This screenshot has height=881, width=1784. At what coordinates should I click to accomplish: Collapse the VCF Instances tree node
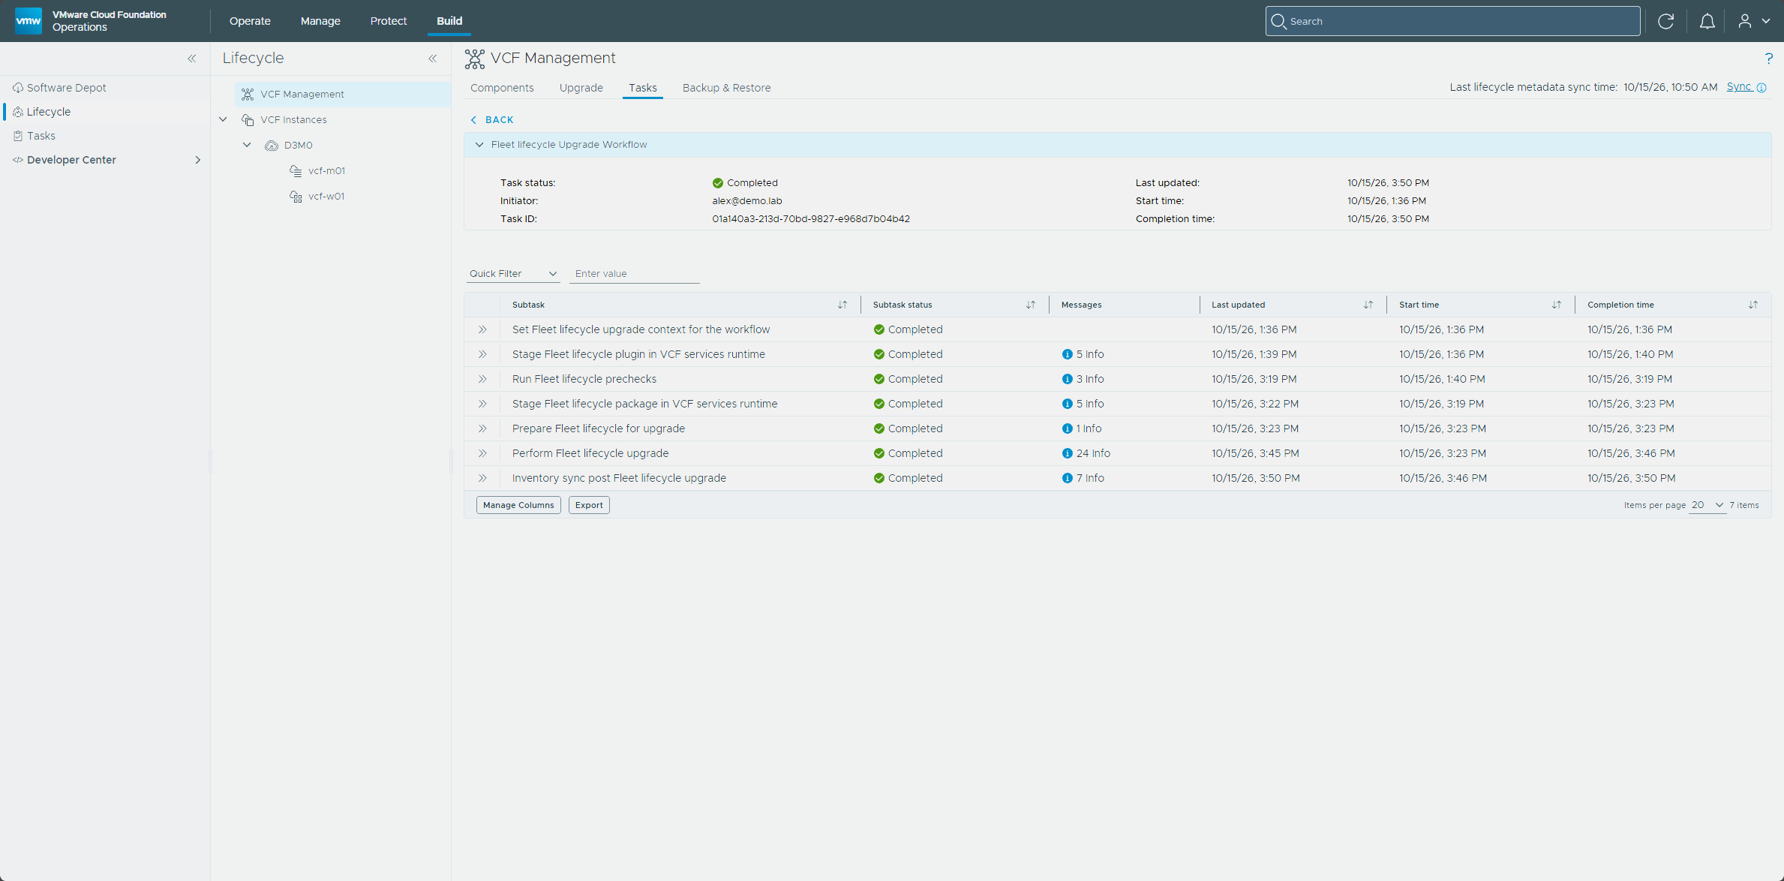pos(223,119)
